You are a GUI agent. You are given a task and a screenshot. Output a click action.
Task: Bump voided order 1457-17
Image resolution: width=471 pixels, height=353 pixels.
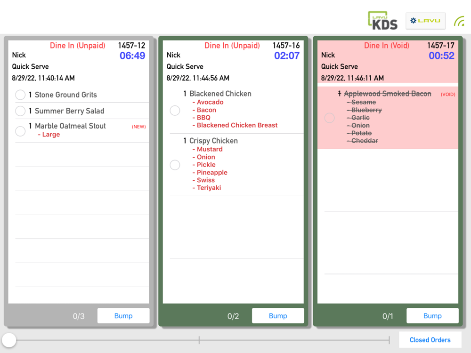point(432,316)
